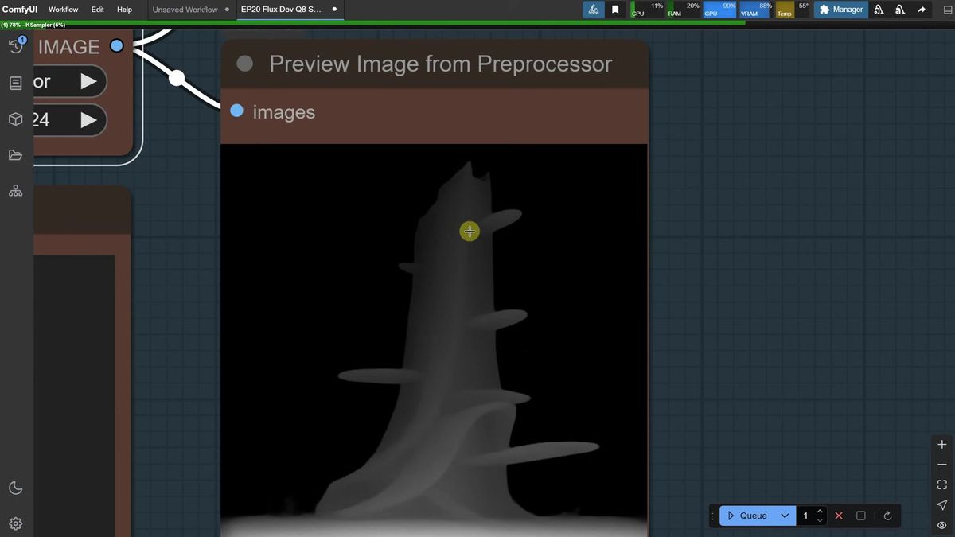Open the Help menu

(124, 10)
